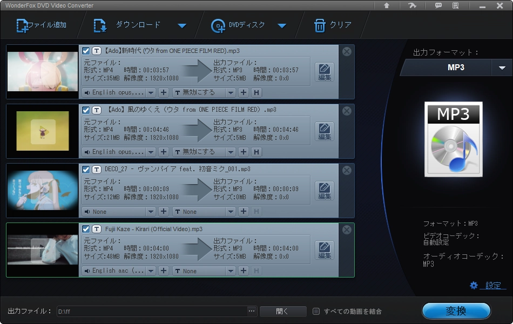
Task: Open the edit (編集) button for 新時代
Action: tap(325, 72)
